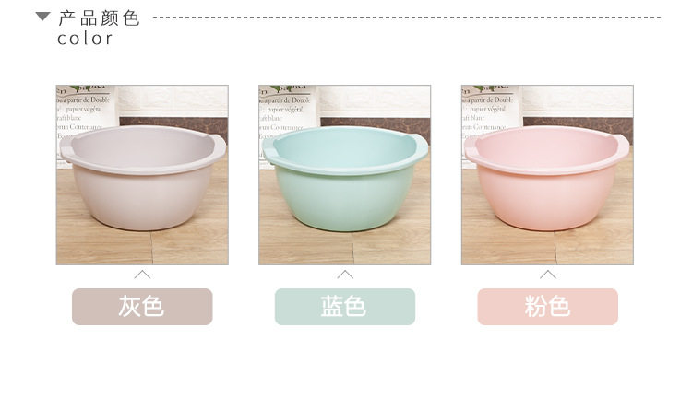692x398 pixels.
Task: Click the gray bowl's left handle
Action: pyautogui.click(x=68, y=150)
